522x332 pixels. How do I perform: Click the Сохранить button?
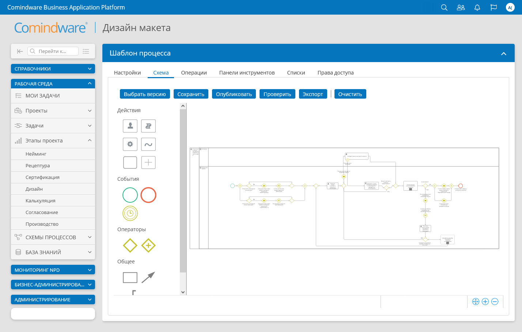pos(191,94)
